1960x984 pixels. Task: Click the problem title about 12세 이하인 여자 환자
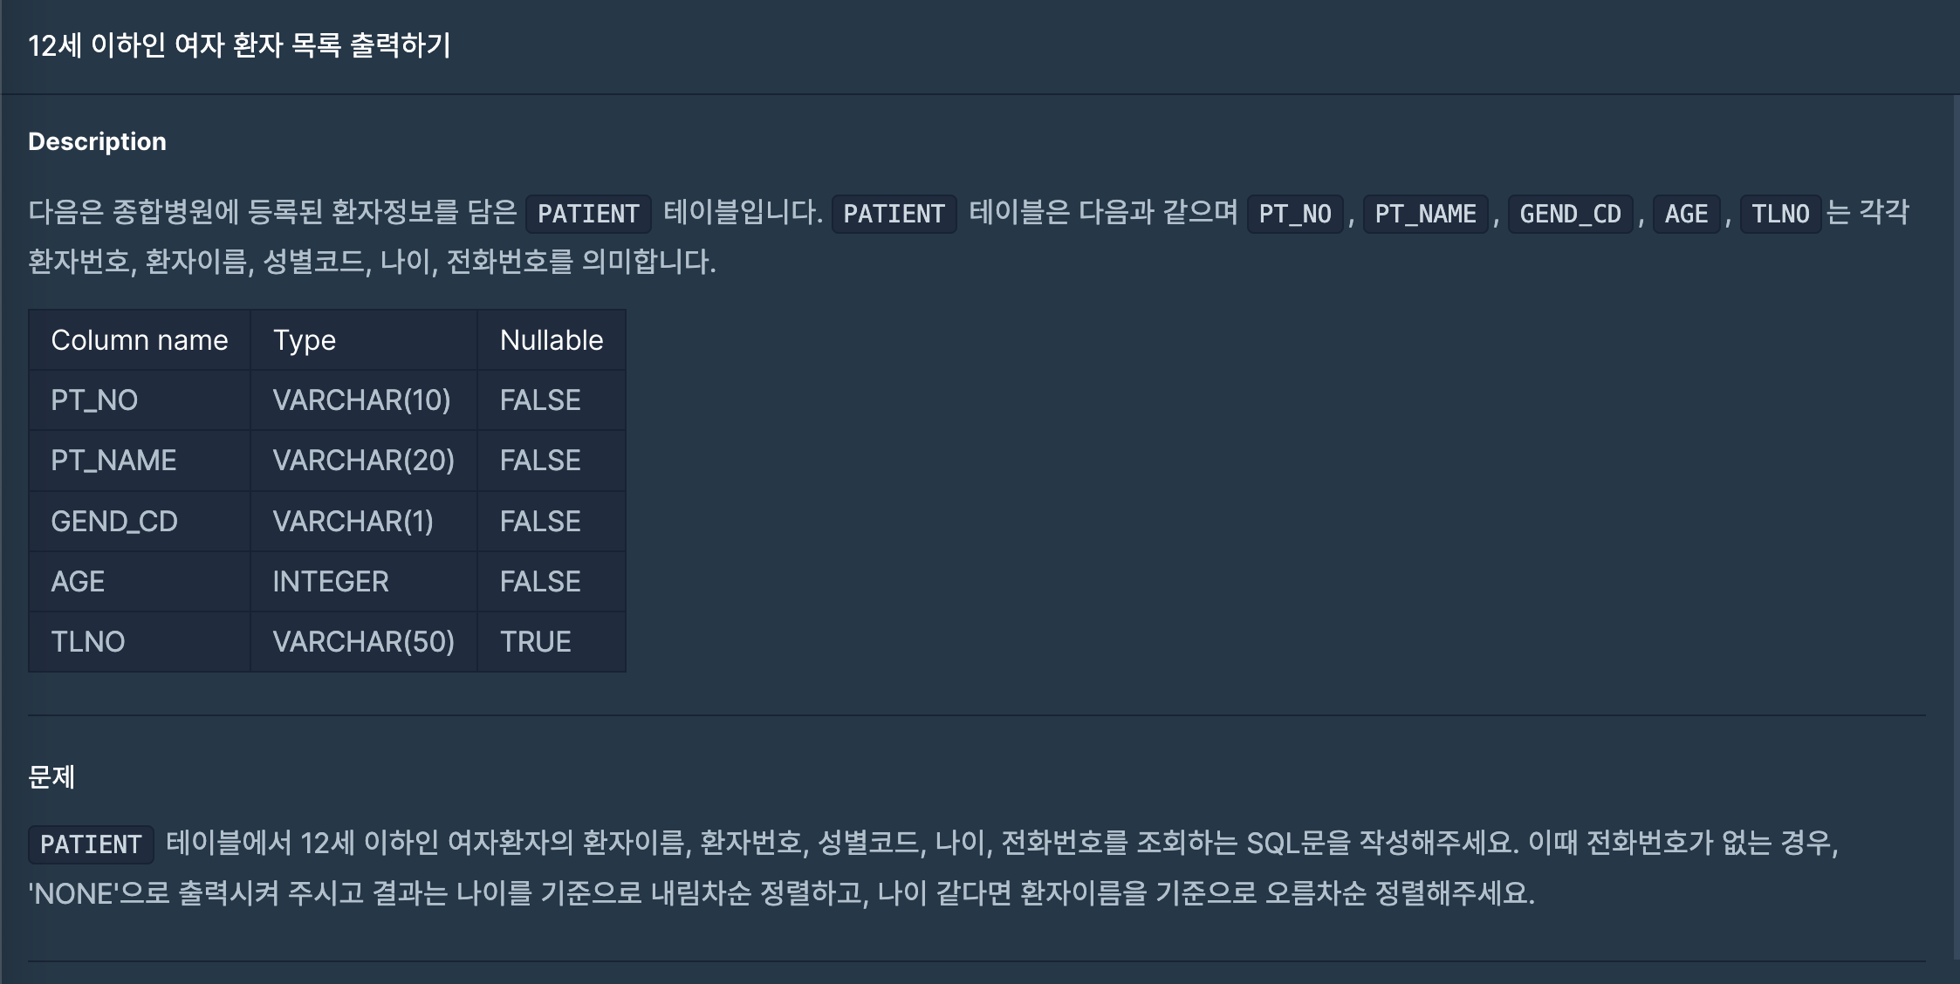tap(239, 45)
